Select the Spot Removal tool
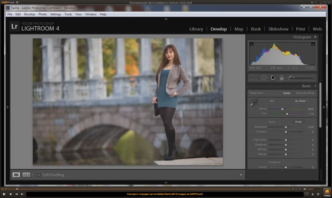Viewport: 332px width, 198px height. (x=264, y=78)
